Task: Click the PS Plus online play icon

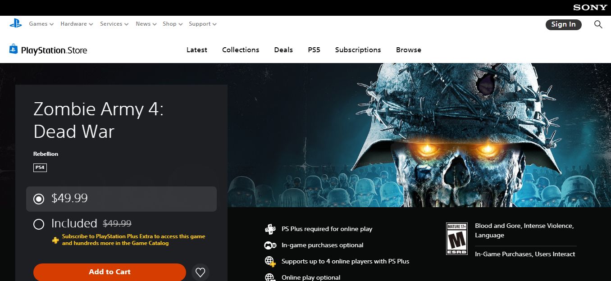Action: tap(270, 229)
